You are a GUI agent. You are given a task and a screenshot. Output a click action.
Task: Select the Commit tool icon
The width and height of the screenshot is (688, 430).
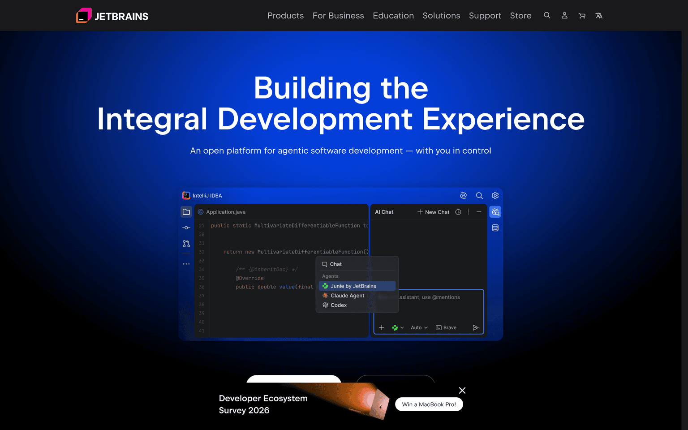[x=186, y=228]
